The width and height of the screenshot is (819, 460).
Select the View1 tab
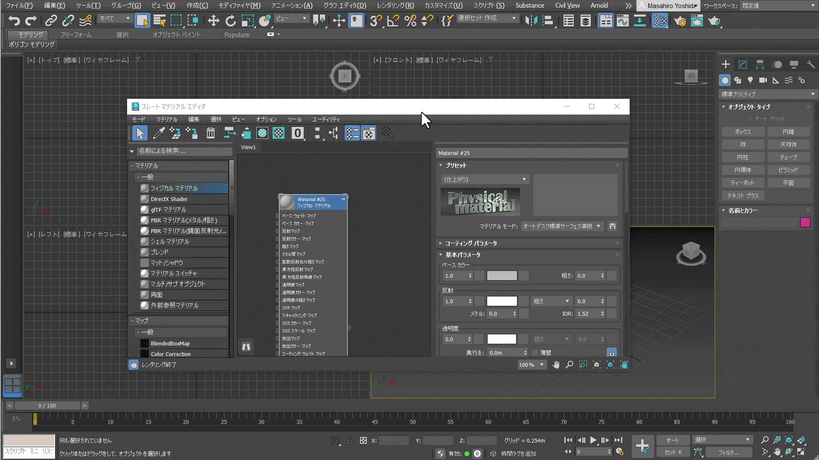(248, 147)
